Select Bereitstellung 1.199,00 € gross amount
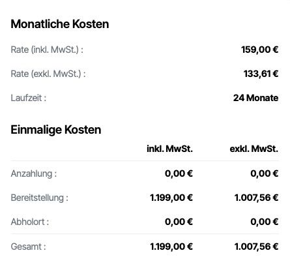The width and height of the screenshot is (290, 270). (x=171, y=198)
